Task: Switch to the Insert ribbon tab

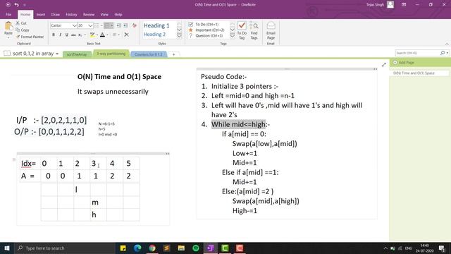Action: coord(41,14)
